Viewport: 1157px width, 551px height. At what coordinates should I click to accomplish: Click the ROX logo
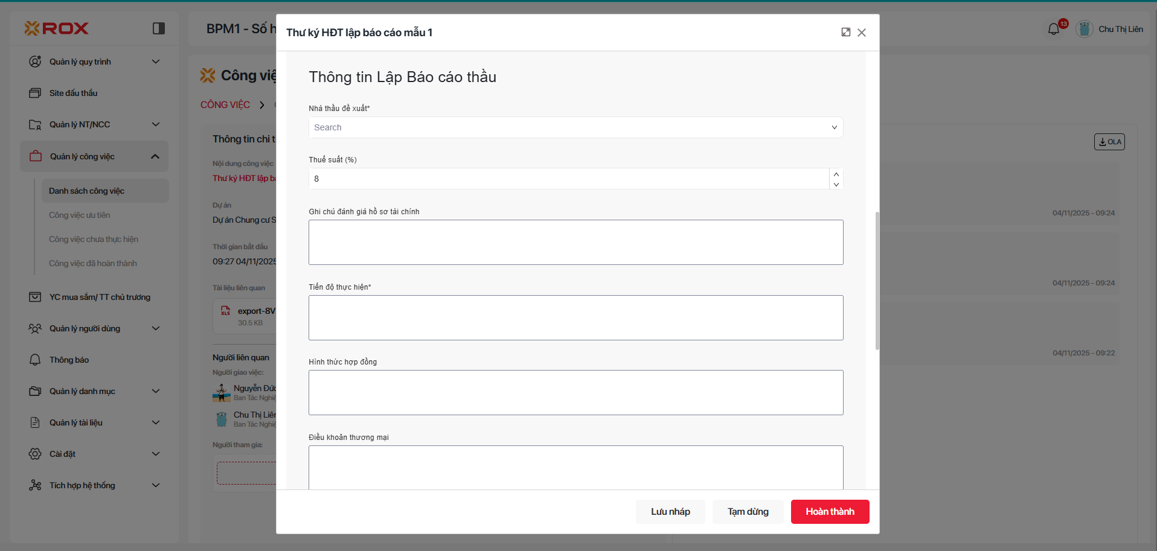coord(57,28)
